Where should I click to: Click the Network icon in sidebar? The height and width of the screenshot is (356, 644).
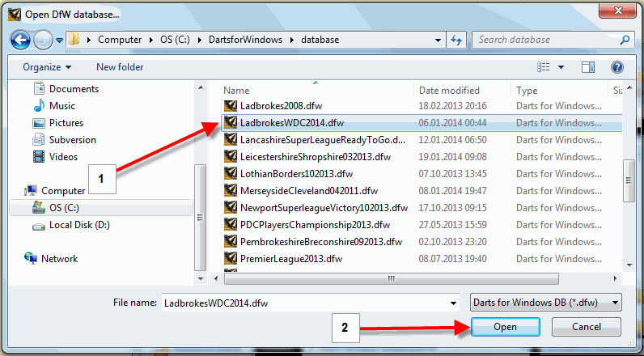click(x=32, y=259)
